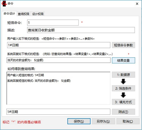Click the red app logo icon in title bar
Viewport: 142px width, 130px height.
click(4, 4)
